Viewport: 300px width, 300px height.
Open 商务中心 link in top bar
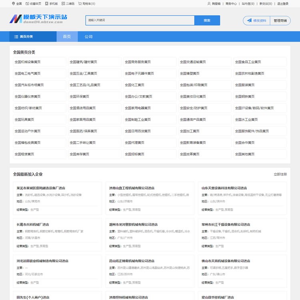click(x=231, y=4)
